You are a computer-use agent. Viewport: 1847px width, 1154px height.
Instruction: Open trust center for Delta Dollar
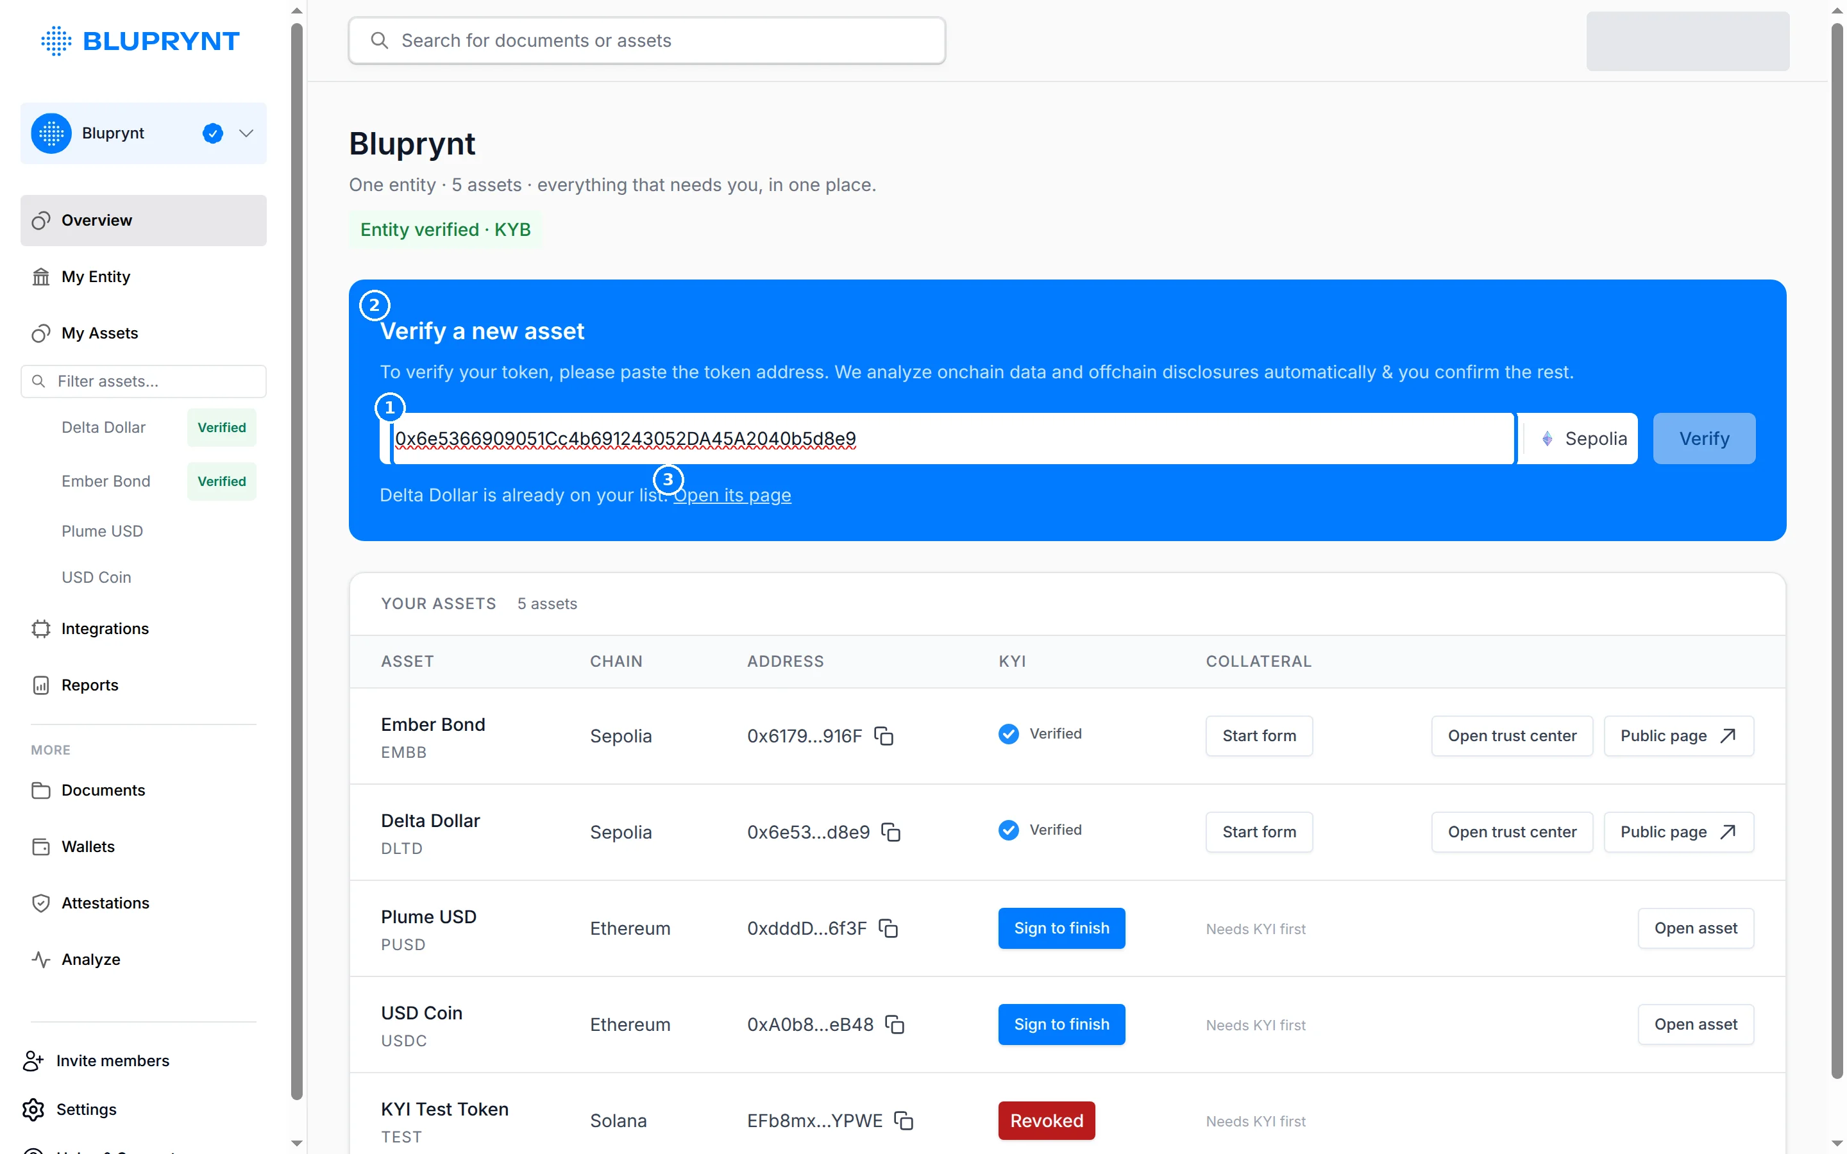pos(1512,832)
